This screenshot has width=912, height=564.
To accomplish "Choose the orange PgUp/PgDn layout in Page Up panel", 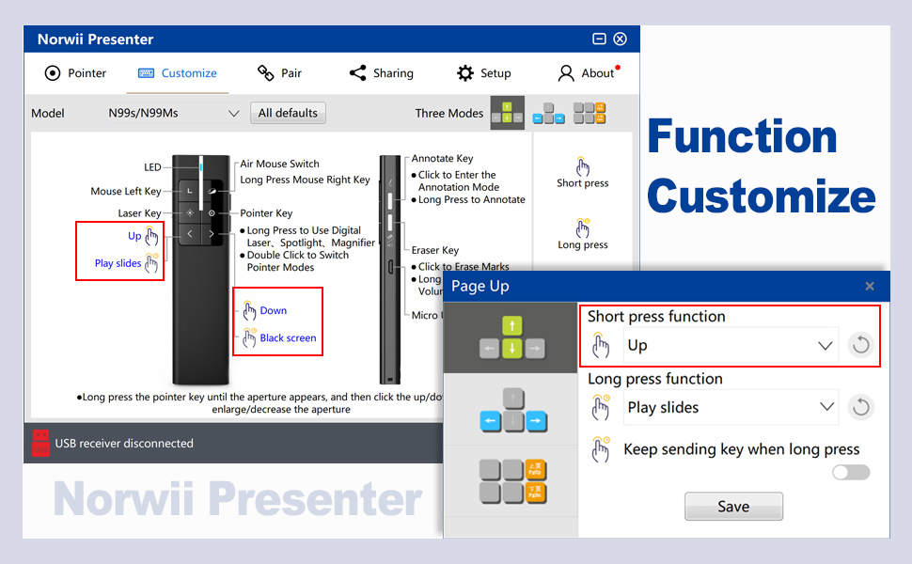I will tap(511, 480).
